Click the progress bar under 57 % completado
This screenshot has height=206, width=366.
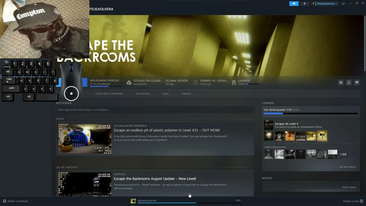pos(106,86)
